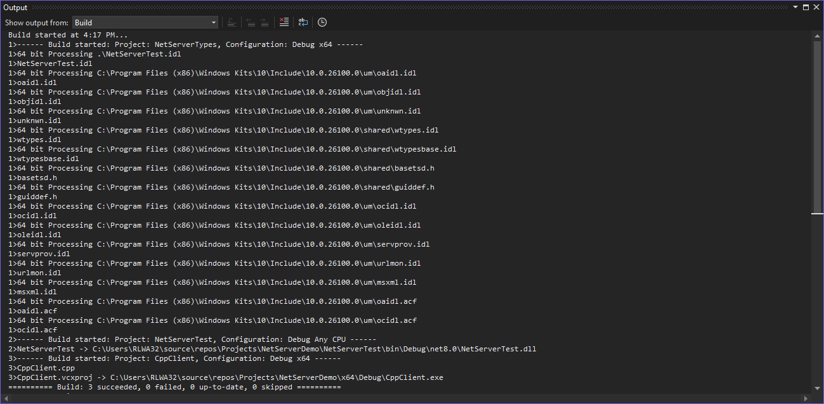Click the CppClient.exe output path line
The width and height of the screenshot is (824, 404).
[x=226, y=377]
